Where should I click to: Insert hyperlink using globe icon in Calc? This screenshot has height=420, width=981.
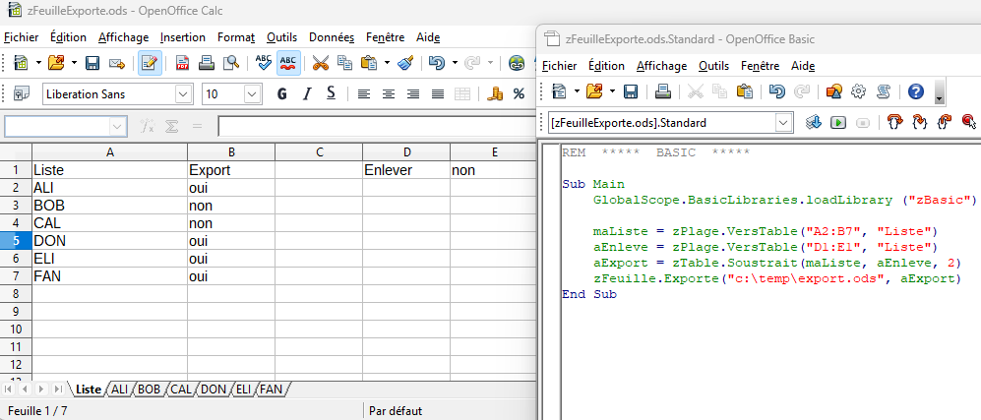[517, 63]
